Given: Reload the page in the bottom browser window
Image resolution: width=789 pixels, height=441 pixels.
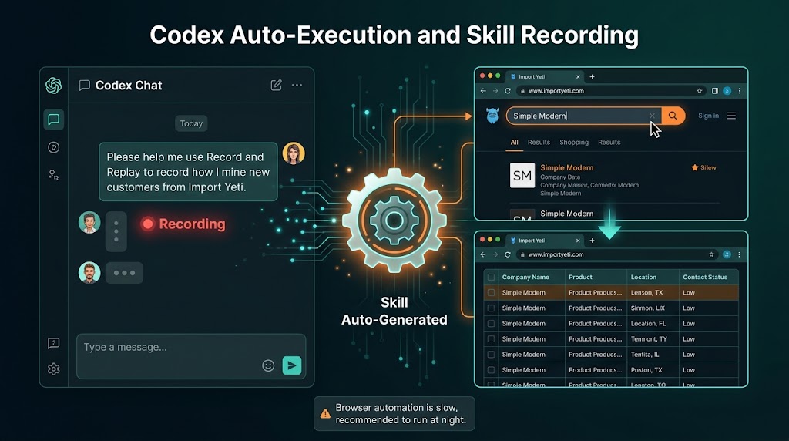Looking at the screenshot, I should click(507, 254).
